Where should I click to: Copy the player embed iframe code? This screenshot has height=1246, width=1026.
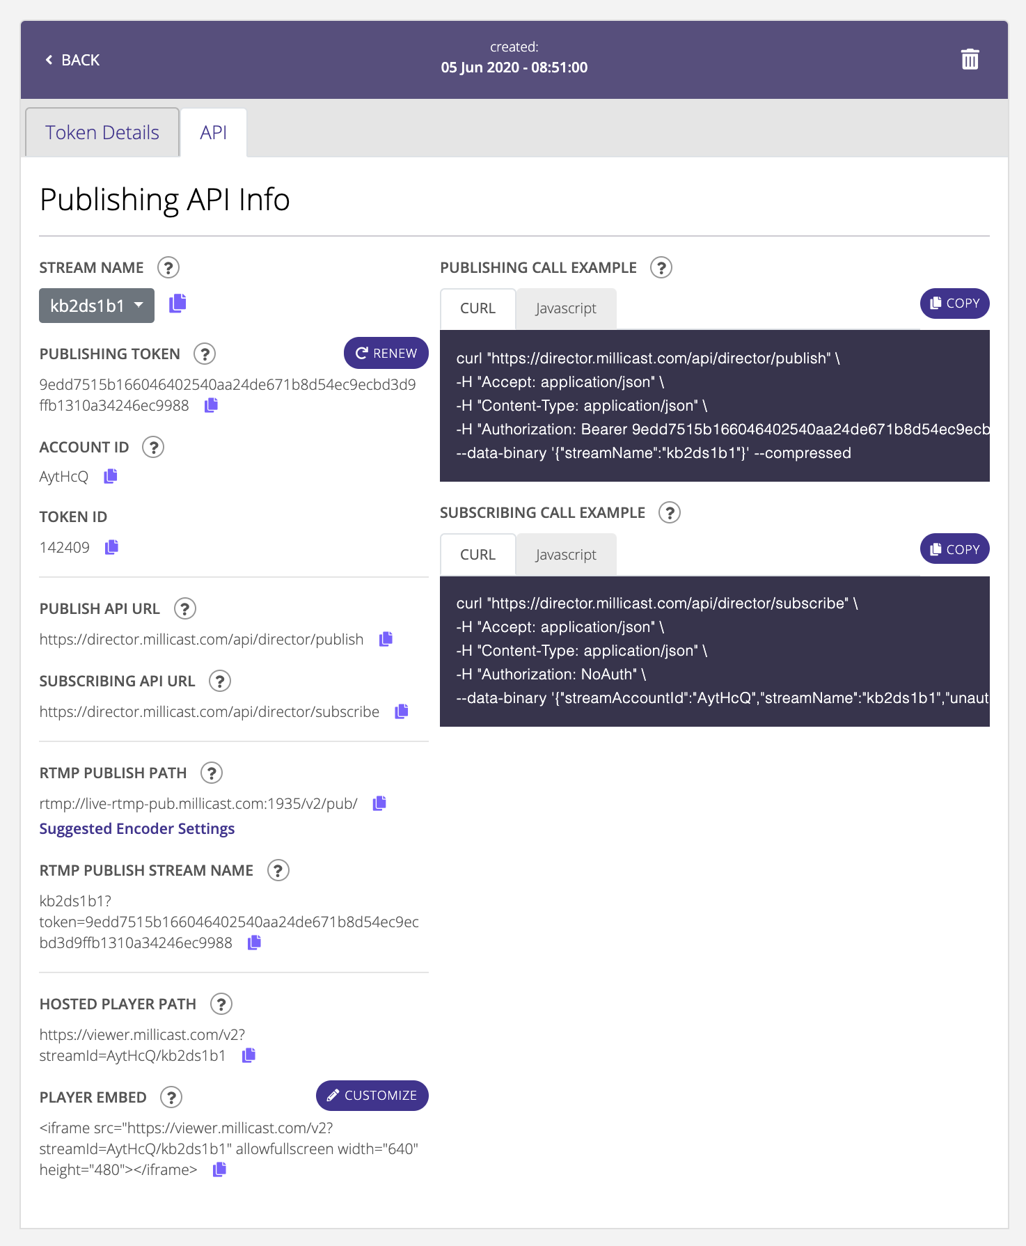coord(219,1169)
